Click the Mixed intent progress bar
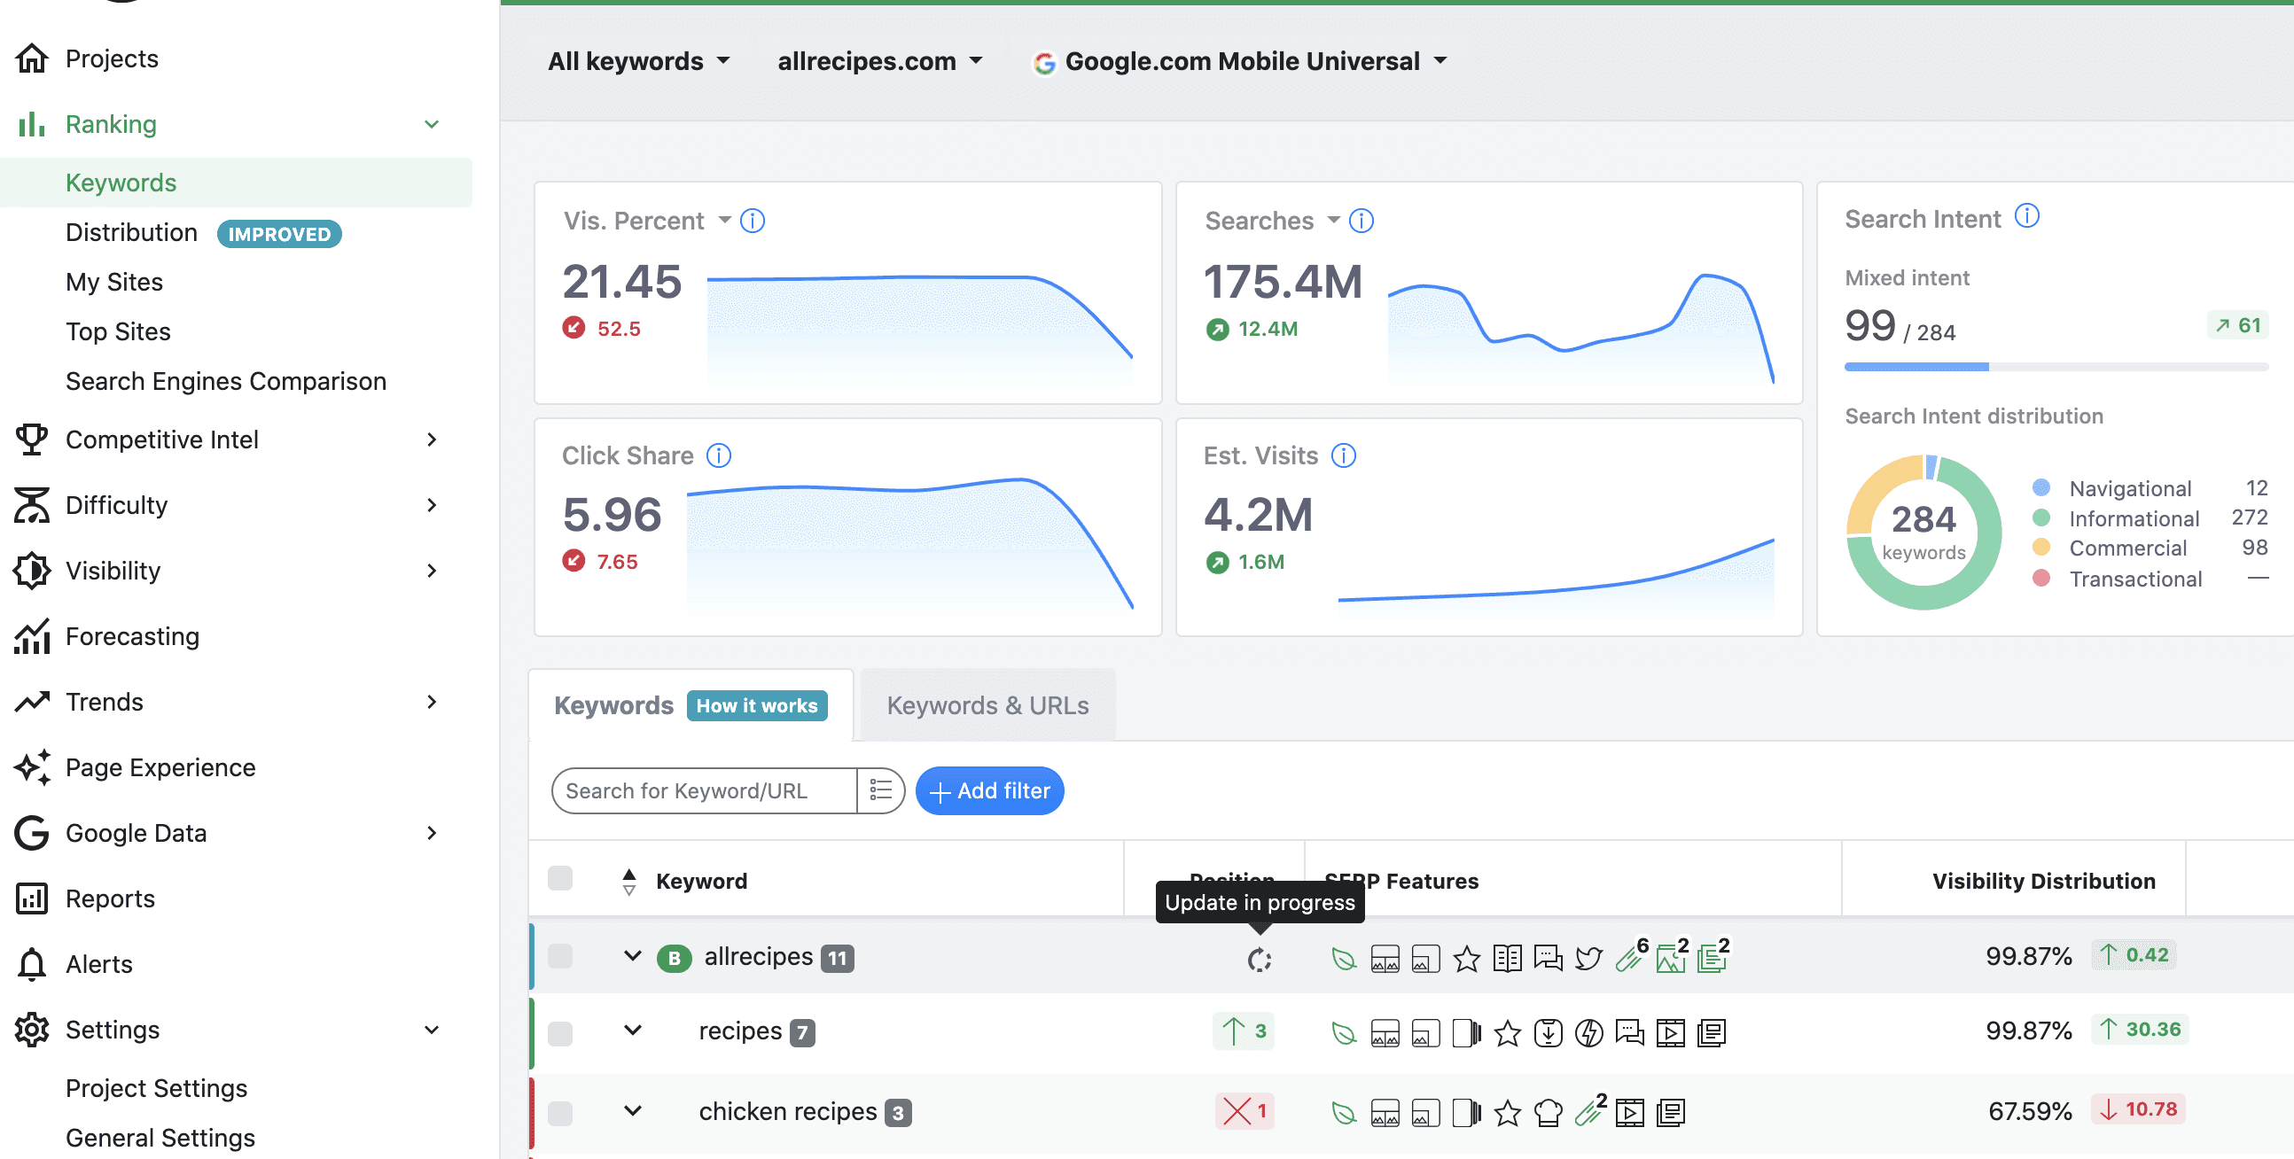 tap(2056, 367)
